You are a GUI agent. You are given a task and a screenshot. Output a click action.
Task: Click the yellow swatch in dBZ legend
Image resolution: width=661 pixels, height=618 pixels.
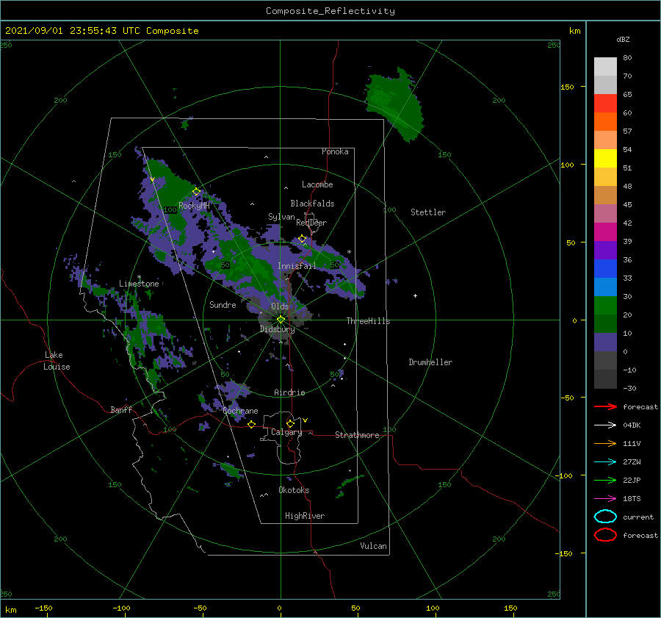605,158
